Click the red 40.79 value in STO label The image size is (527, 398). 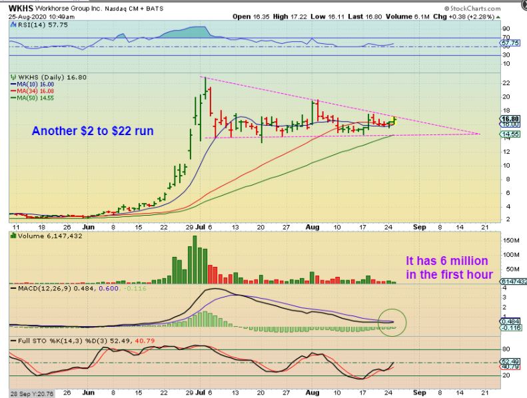(145, 341)
